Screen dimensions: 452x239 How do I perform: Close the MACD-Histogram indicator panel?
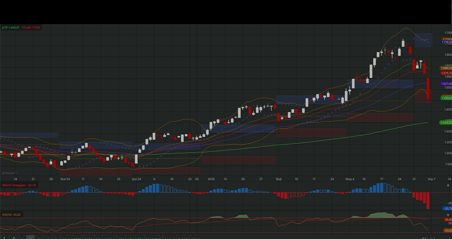click(448, 185)
